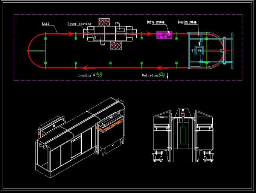Click the up arrow next to Loading
The height and width of the screenshot is (193, 256).
94,75
